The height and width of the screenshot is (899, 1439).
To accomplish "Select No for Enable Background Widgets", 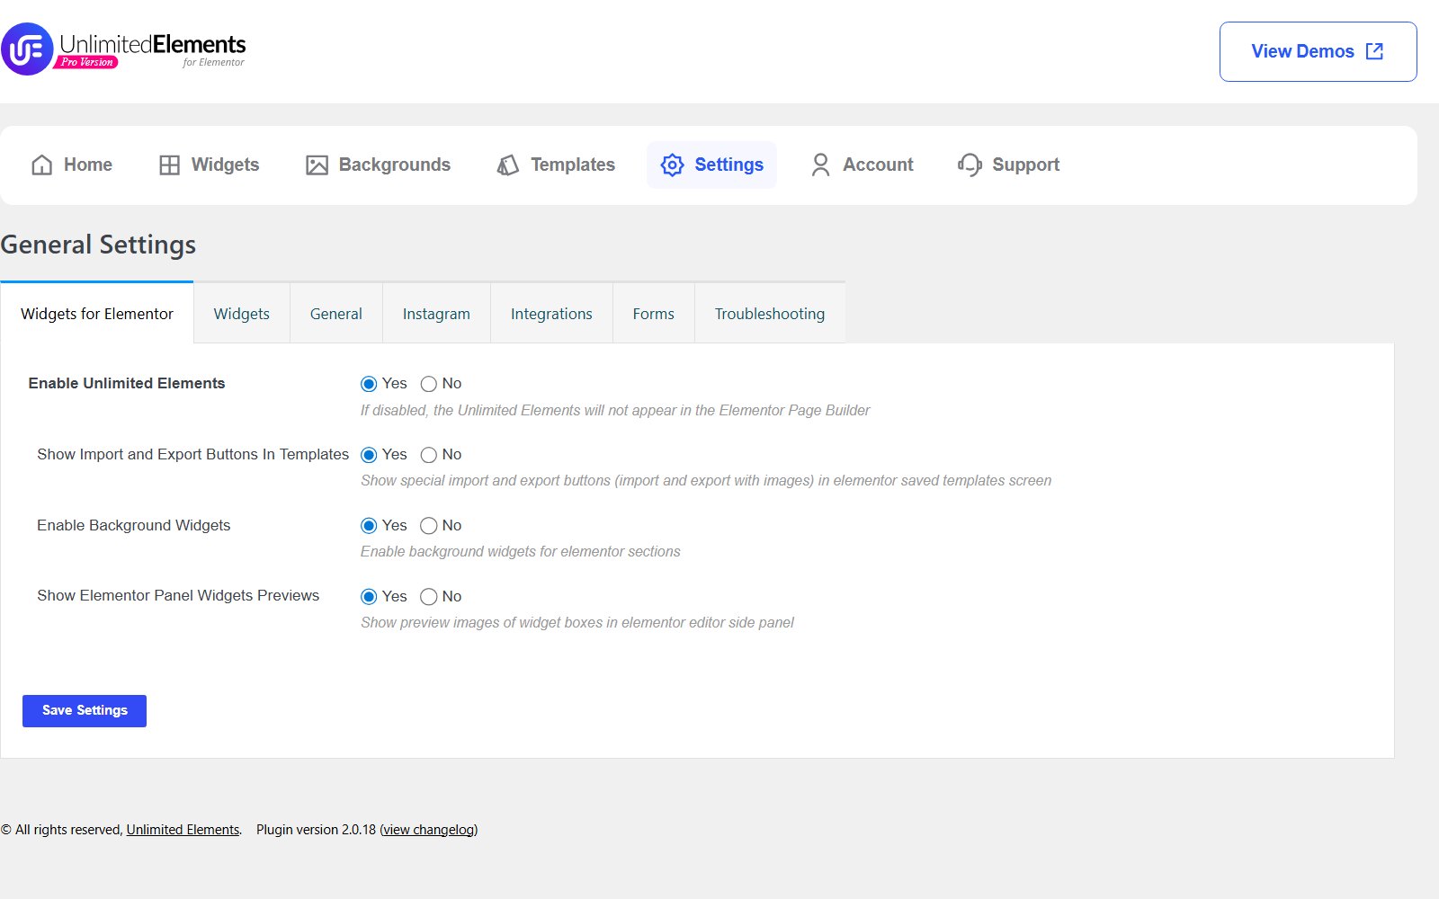I will (x=429, y=526).
